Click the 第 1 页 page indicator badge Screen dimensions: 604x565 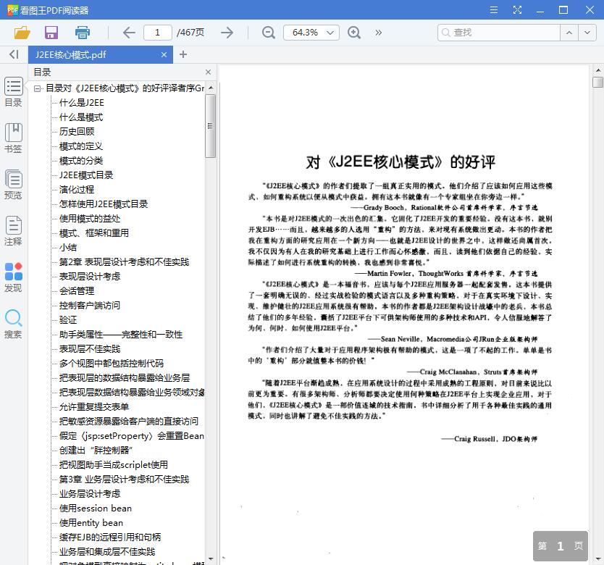coord(561,545)
